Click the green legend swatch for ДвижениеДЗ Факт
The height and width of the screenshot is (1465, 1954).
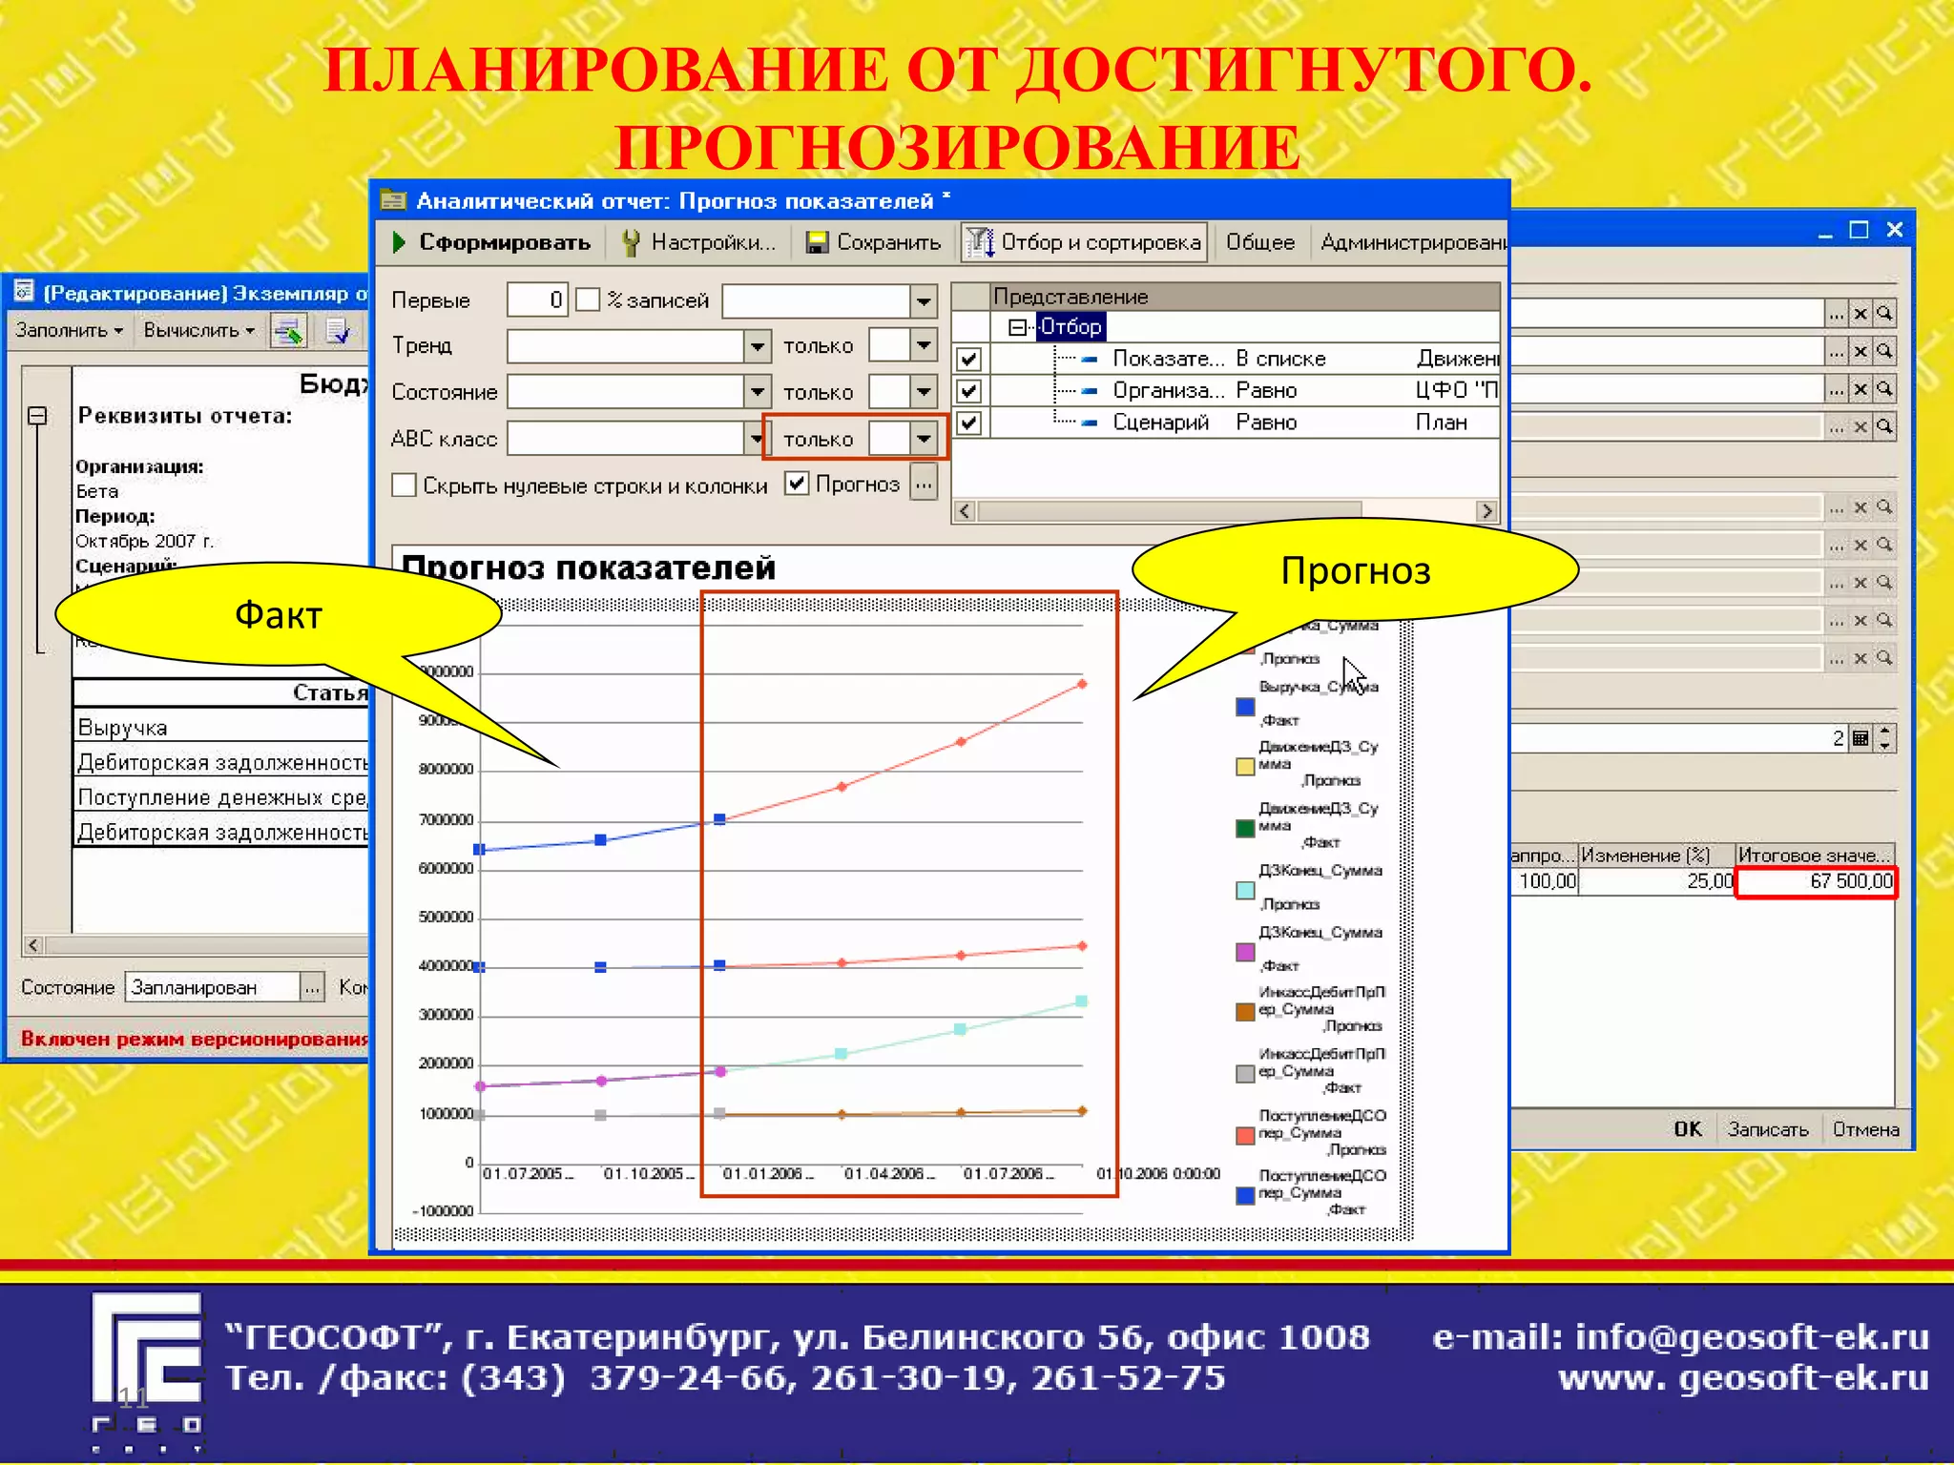[1245, 828]
